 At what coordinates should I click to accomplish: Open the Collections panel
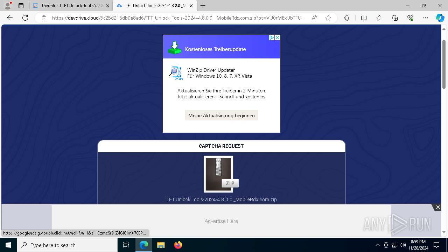click(x=395, y=18)
